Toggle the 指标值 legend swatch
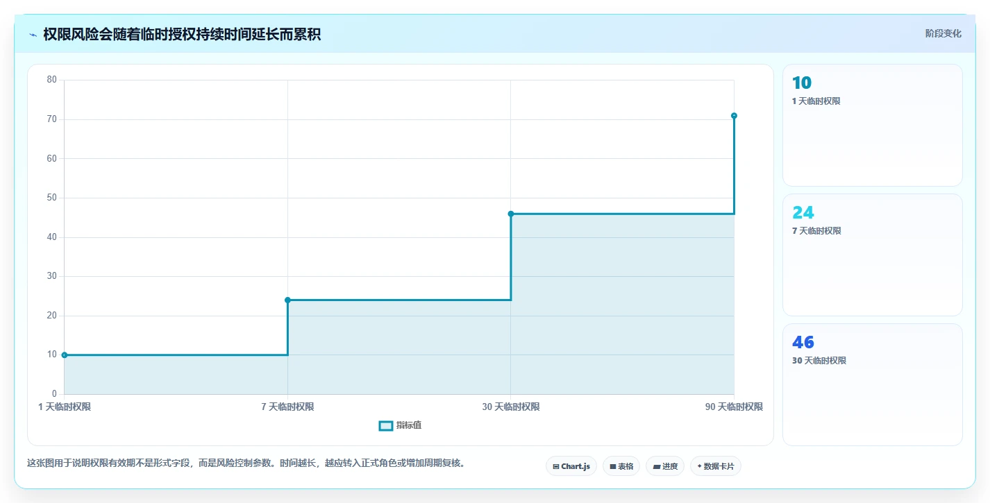Viewport: 990px width, 503px height. tap(386, 425)
